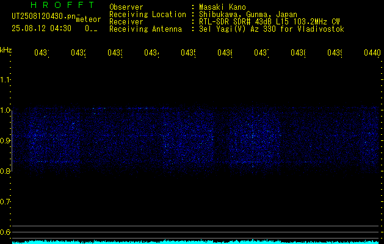Click the 3el Yagi(V) Az 330 text
Image resolution: width=384 pixels, height=244 pixels.
(x=272, y=29)
